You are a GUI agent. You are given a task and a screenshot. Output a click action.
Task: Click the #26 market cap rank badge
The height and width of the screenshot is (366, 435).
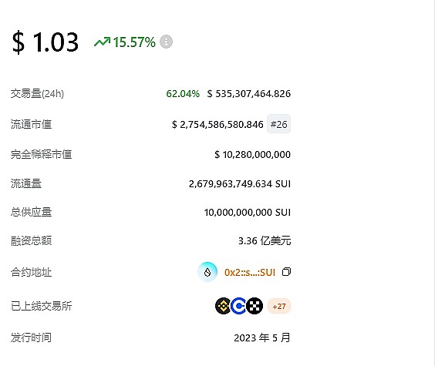(278, 124)
